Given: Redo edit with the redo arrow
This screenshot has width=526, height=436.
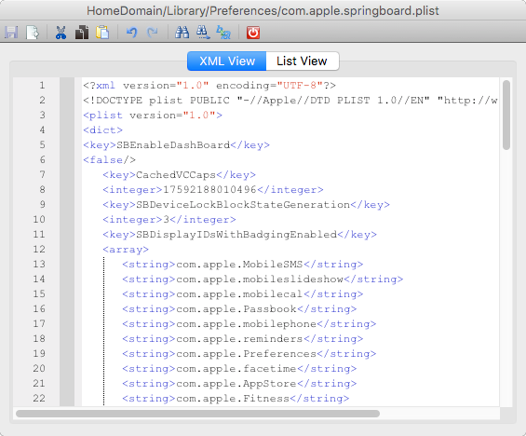Looking at the screenshot, I should [x=153, y=33].
